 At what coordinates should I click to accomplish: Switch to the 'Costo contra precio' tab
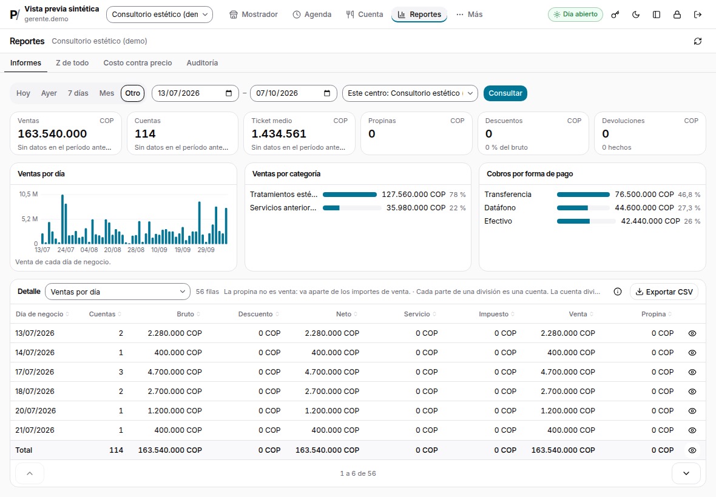(x=138, y=63)
